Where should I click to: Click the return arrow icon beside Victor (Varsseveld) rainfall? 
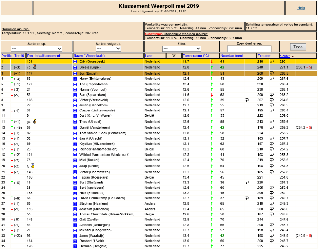pyautogui.click(x=247, y=100)
